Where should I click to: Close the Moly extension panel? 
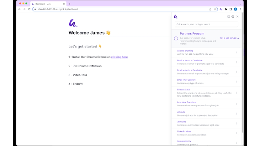click(237, 17)
